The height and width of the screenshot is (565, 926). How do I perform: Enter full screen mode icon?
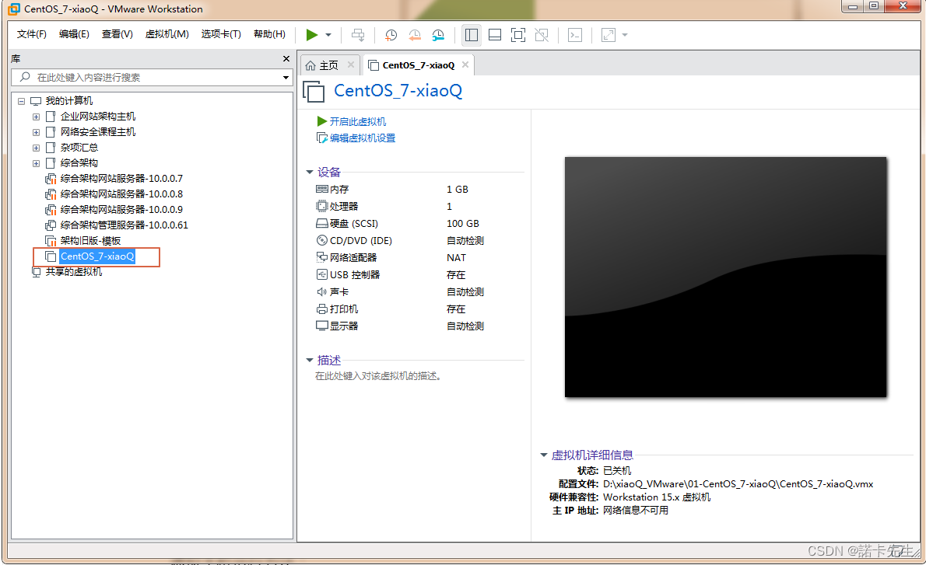(x=518, y=35)
